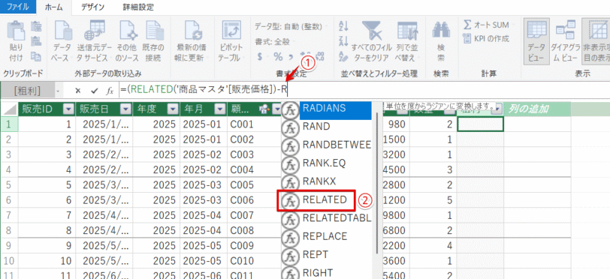
Task: Open the data service import (送信元データサービス) button
Action: click(x=94, y=40)
